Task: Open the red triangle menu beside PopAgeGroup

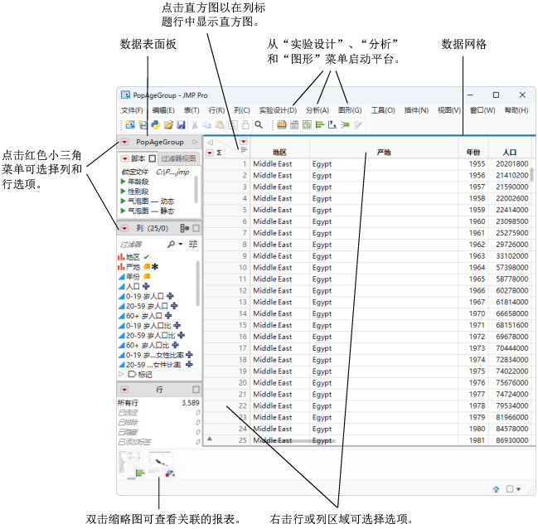Action: 124,142
